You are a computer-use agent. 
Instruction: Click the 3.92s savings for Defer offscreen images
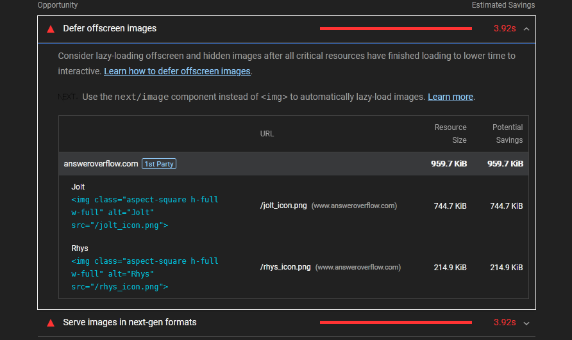[x=505, y=28]
